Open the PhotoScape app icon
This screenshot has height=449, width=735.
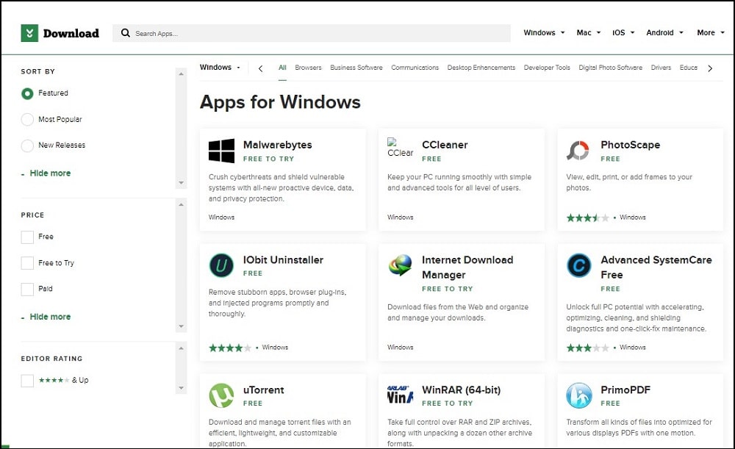point(578,151)
